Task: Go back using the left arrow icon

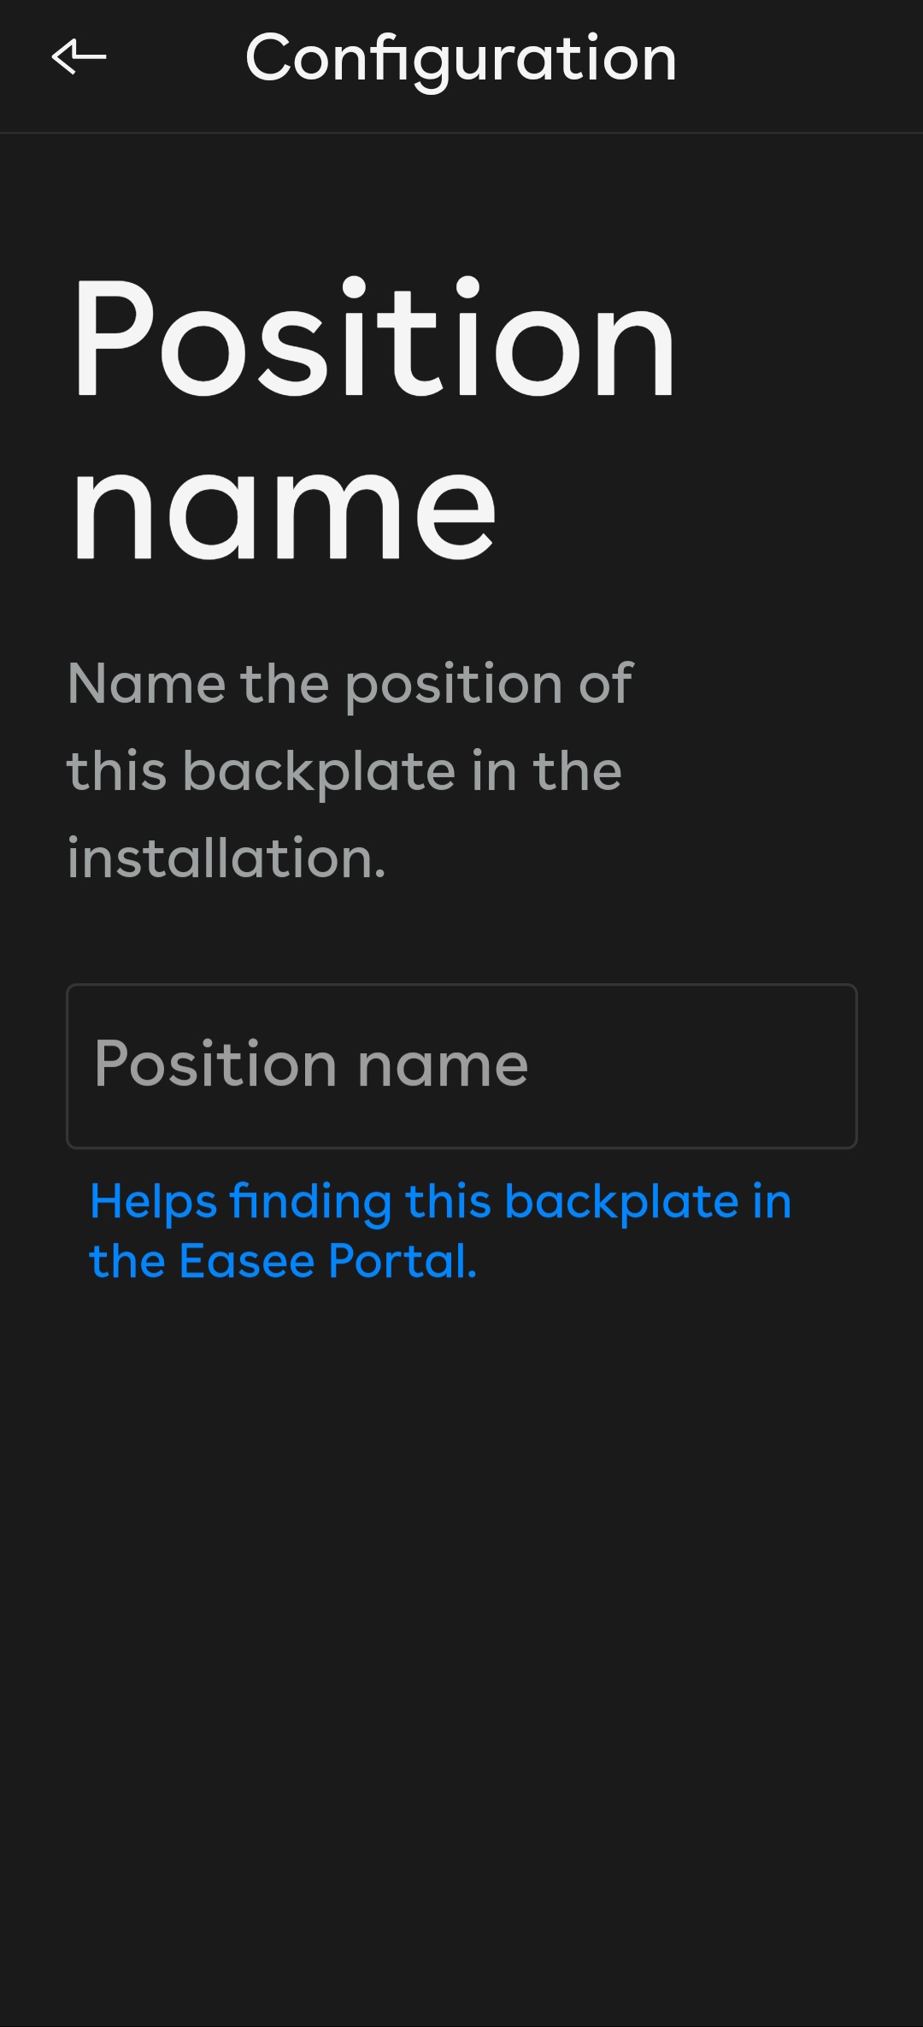Action: (79, 57)
